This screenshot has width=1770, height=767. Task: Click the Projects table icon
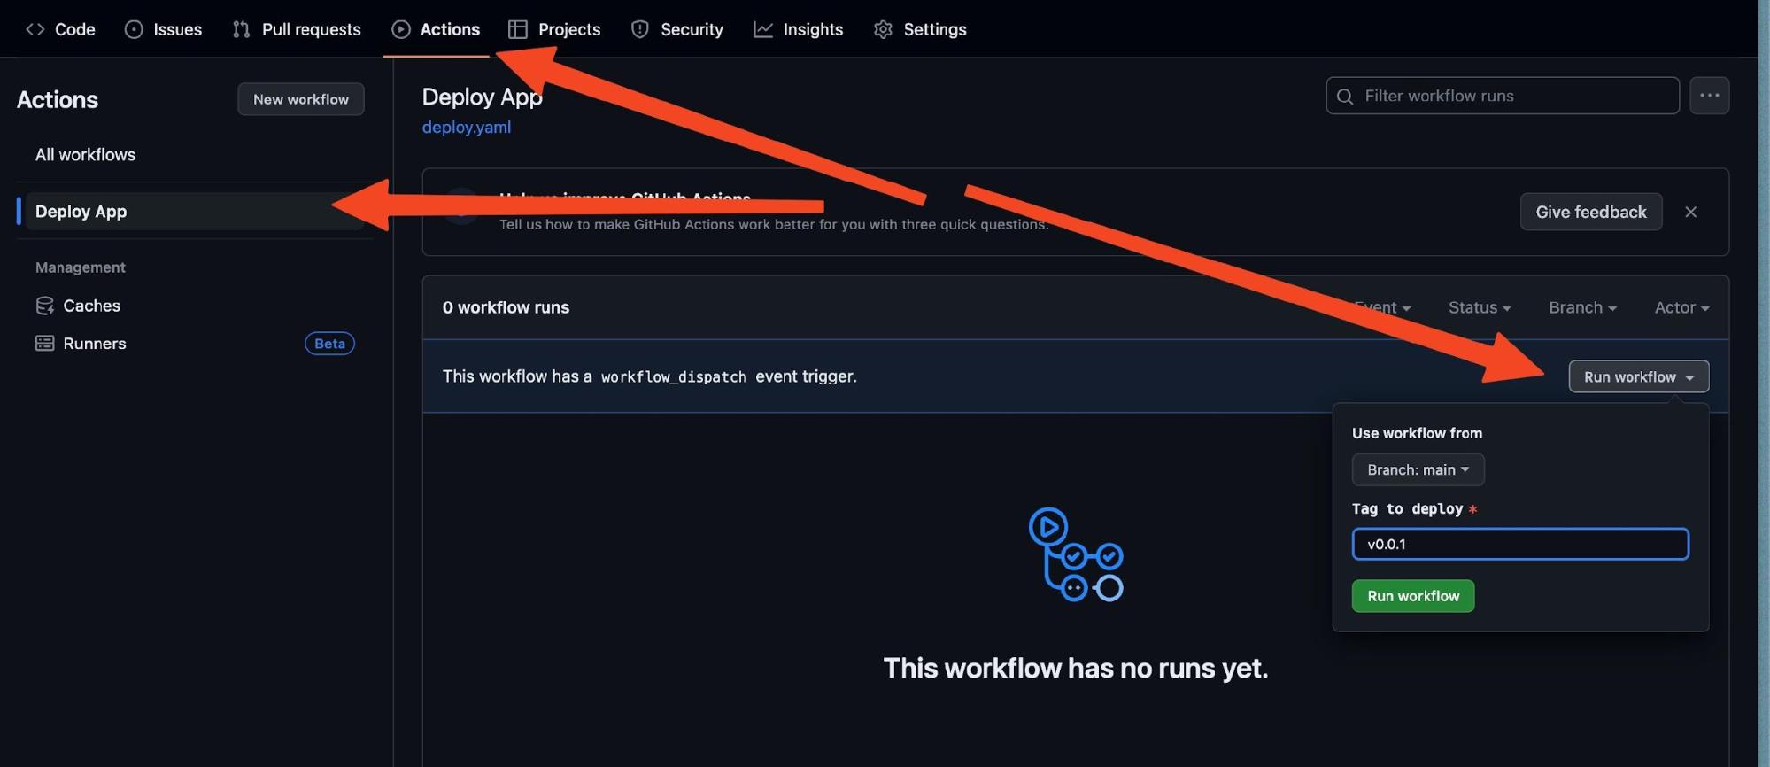pyautogui.click(x=518, y=29)
